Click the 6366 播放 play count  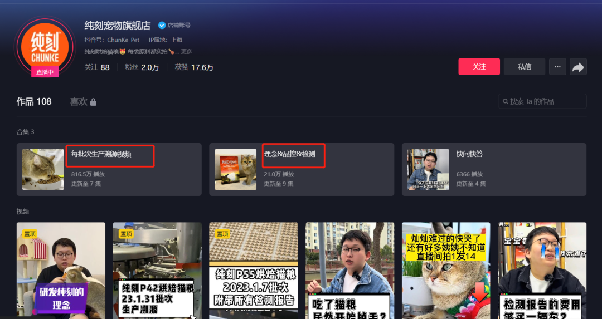[469, 174]
